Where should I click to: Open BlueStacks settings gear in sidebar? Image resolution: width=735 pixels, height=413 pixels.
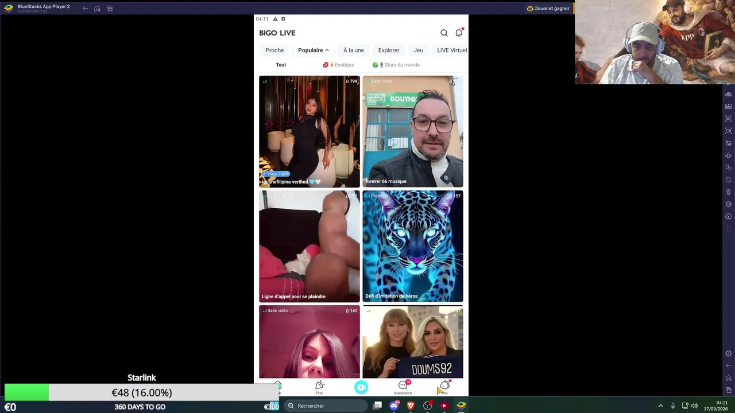[729, 353]
